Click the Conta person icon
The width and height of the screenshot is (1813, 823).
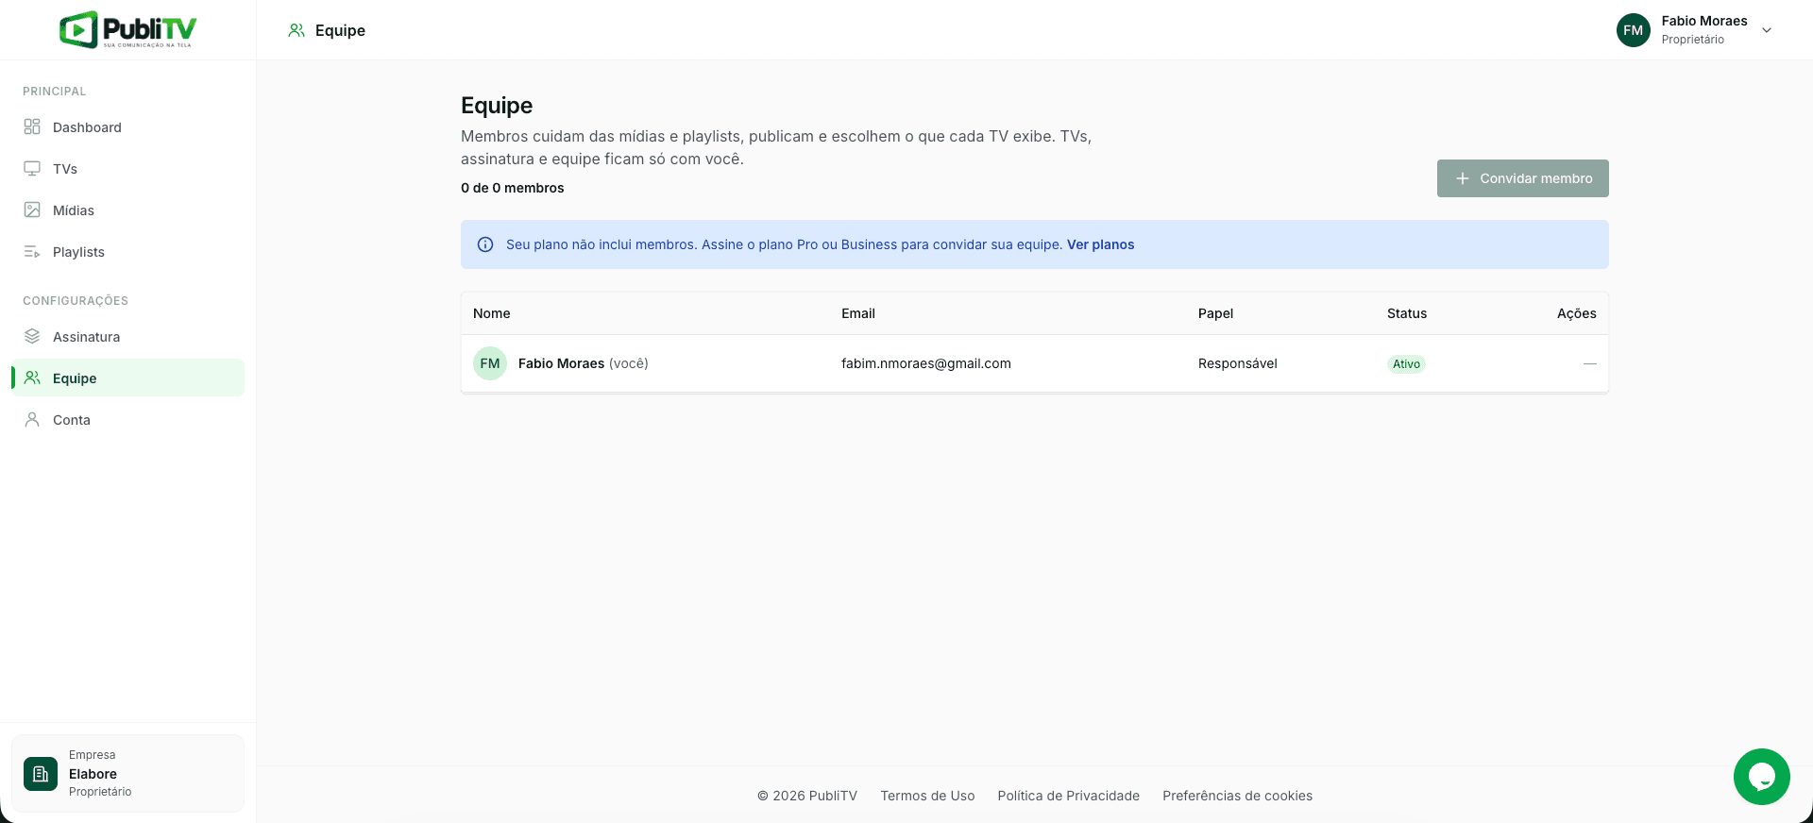[x=32, y=419]
